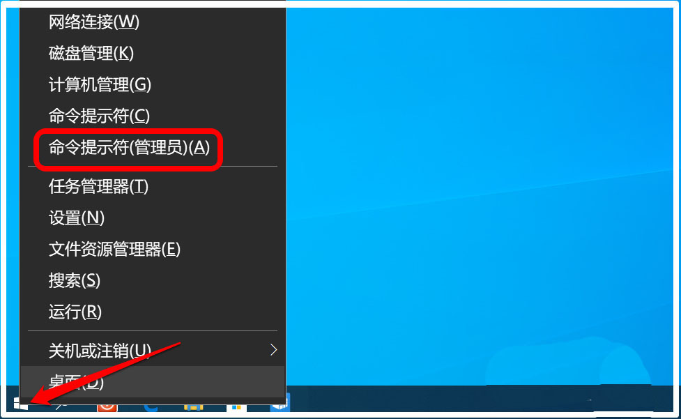Open Microsoft Store taskbar icon
The width and height of the screenshot is (681, 419).
(x=236, y=407)
